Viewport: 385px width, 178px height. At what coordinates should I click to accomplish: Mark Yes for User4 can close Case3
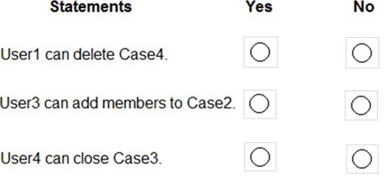pyautogui.click(x=260, y=157)
